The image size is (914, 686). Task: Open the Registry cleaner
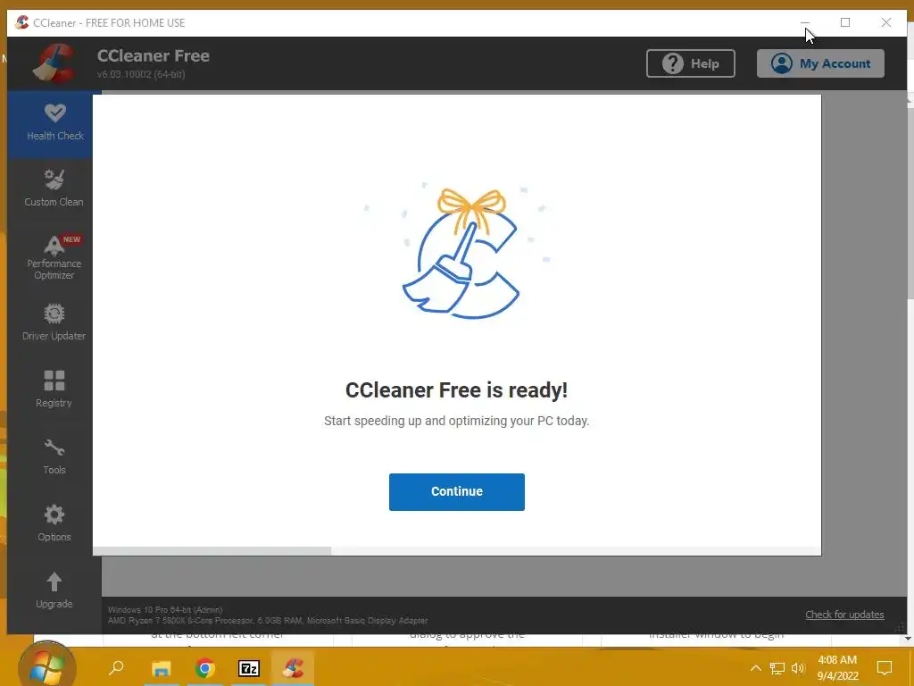pyautogui.click(x=54, y=389)
